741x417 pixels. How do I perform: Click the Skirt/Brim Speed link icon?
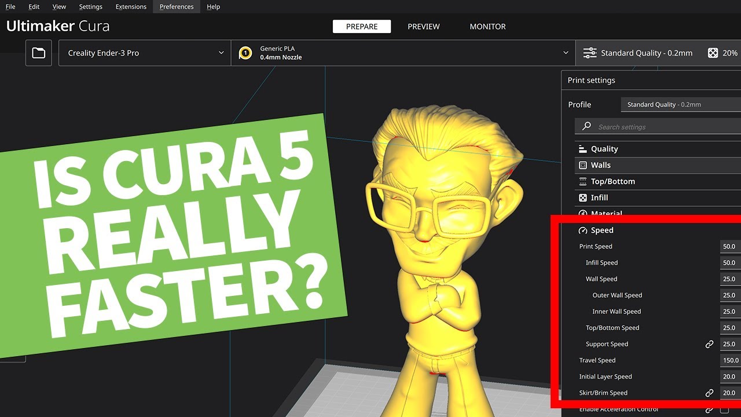coord(709,393)
